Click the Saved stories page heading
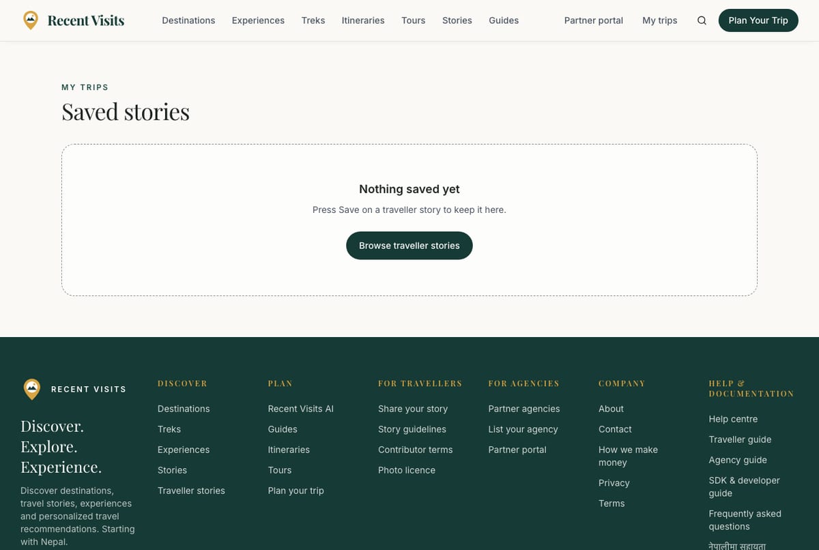Screen dimensions: 819x550 tap(126, 112)
